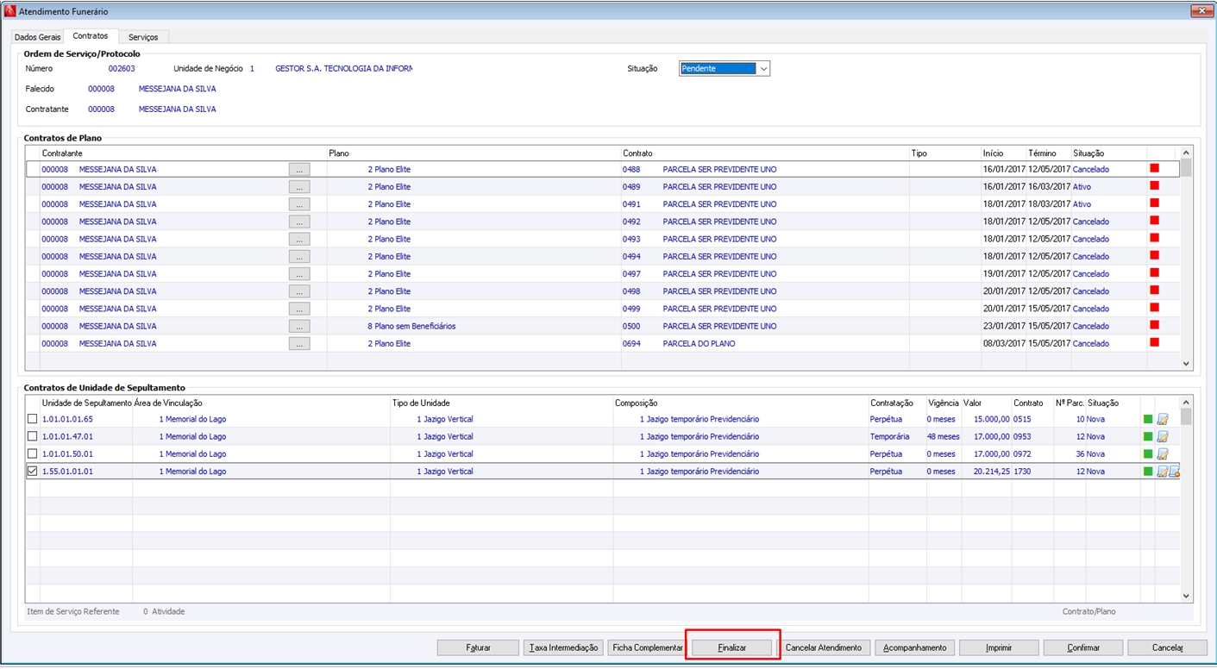The image size is (1217, 669).
Task: Check the box for unit 1.01.01.47.01
Action: pyautogui.click(x=33, y=436)
